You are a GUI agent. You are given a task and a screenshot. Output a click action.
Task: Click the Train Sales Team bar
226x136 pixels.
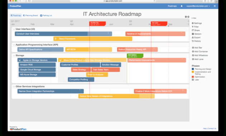point(106,69)
